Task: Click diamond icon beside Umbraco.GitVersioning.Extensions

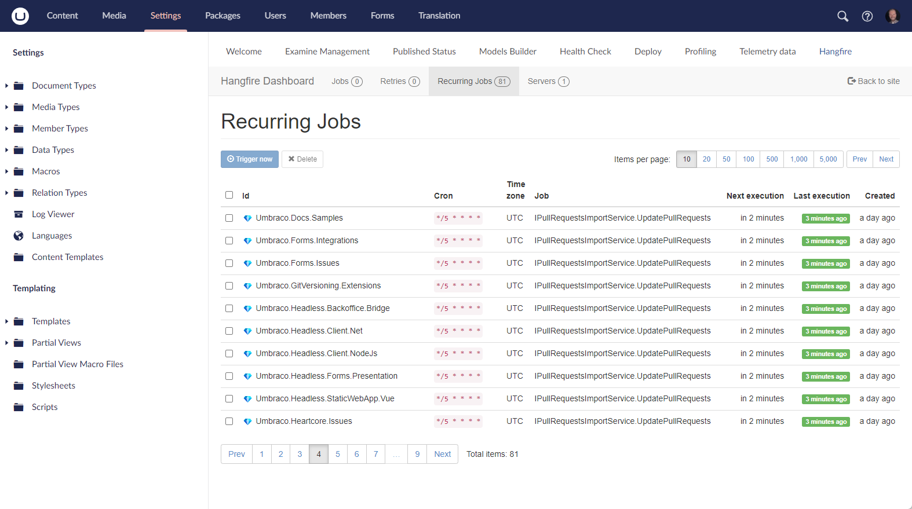Action: point(247,286)
